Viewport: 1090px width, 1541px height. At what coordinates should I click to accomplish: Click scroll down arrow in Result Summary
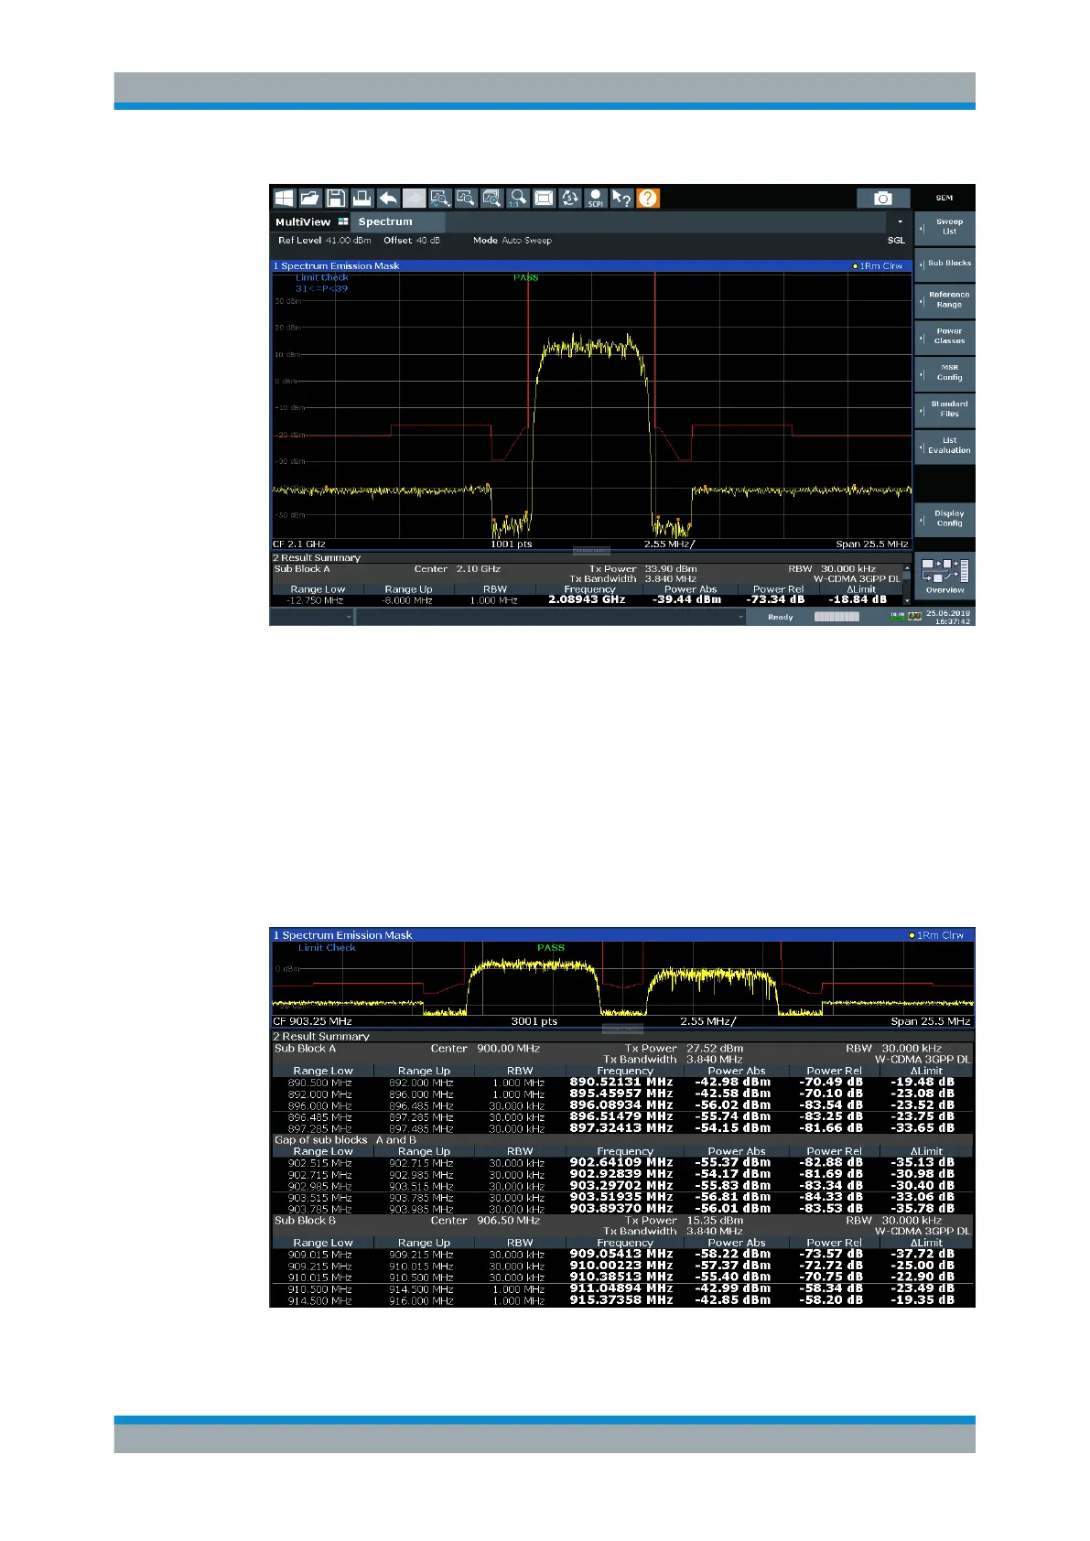(x=907, y=600)
